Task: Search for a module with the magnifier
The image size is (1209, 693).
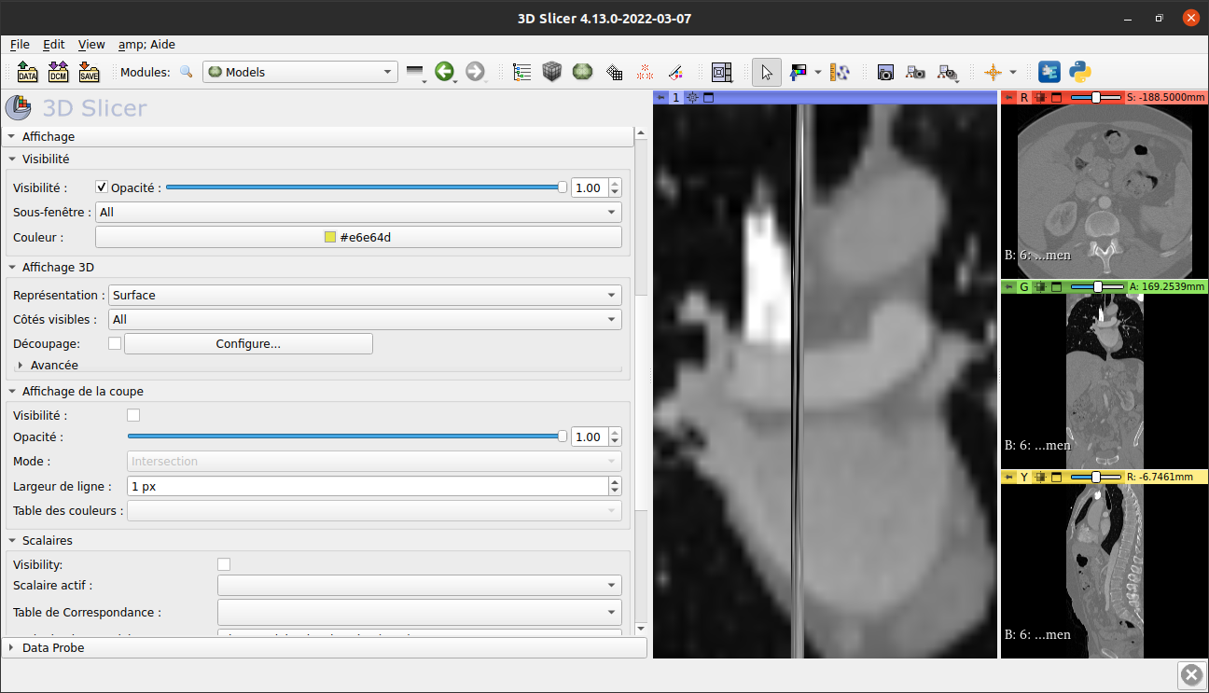Action: point(186,72)
